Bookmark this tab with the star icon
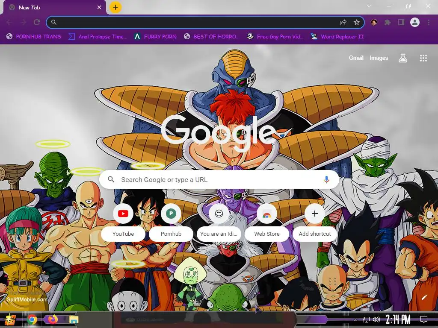 (x=356, y=22)
